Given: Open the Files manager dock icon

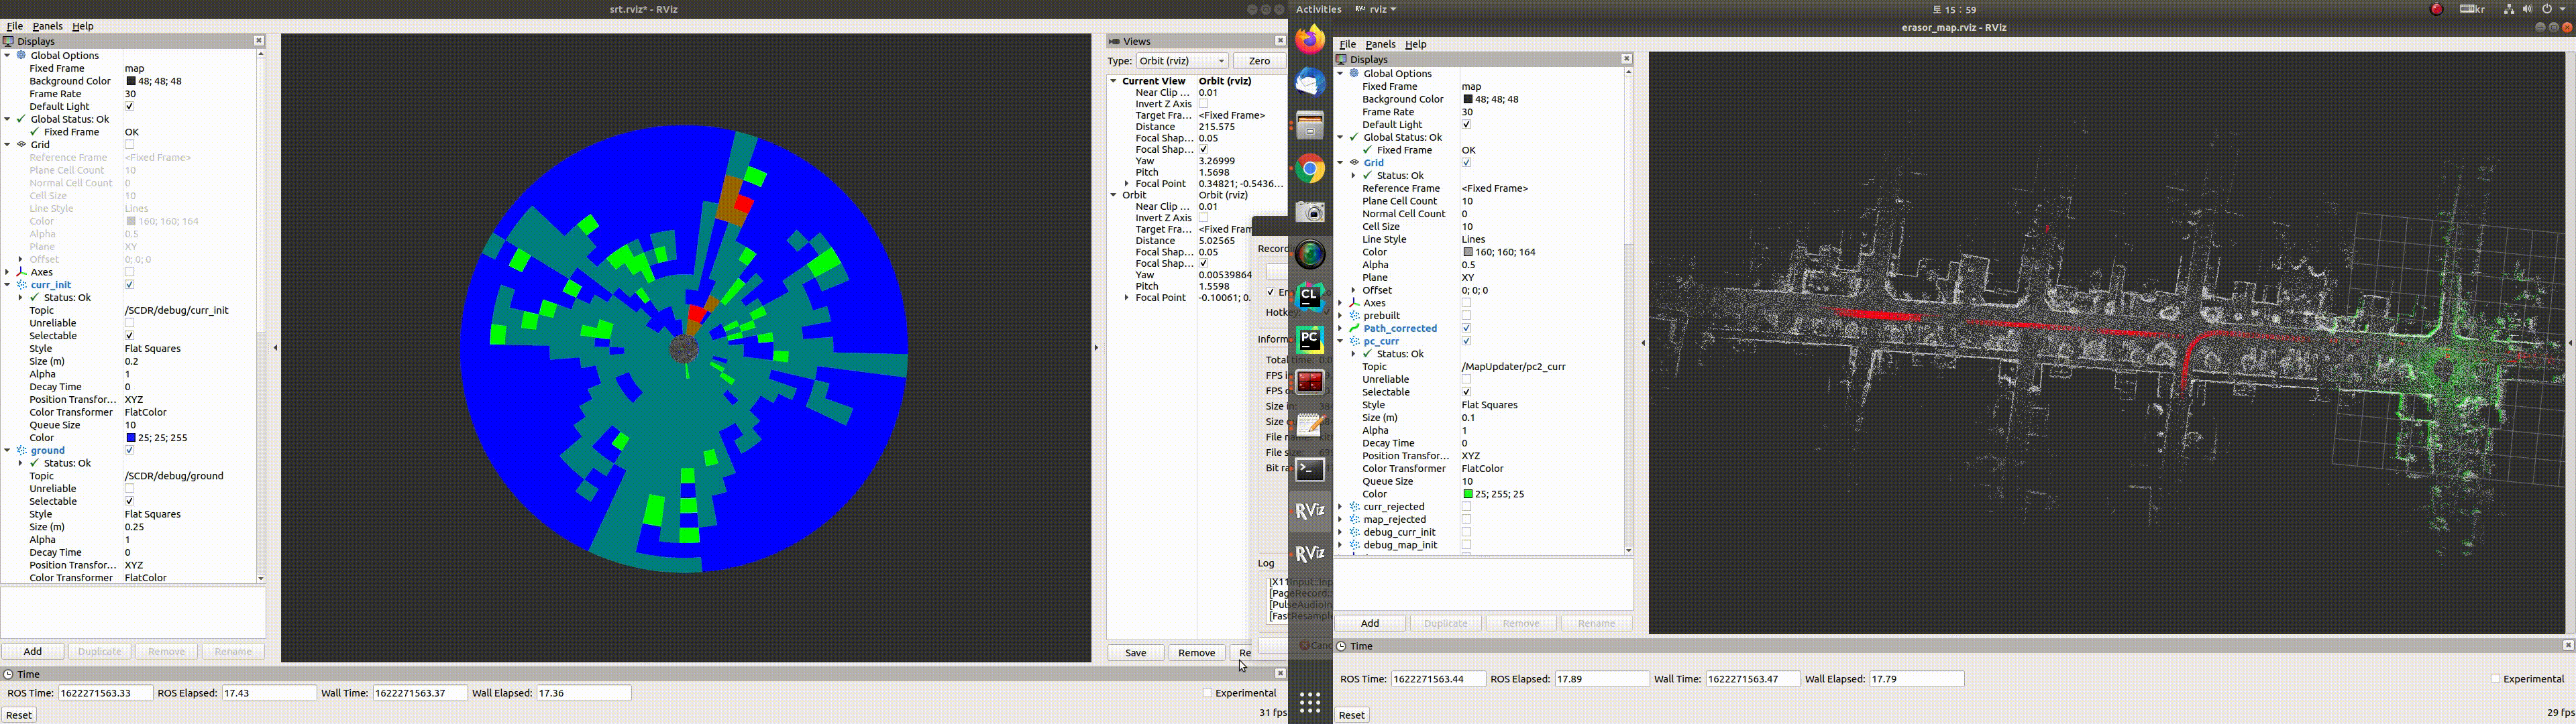Looking at the screenshot, I should (1310, 126).
